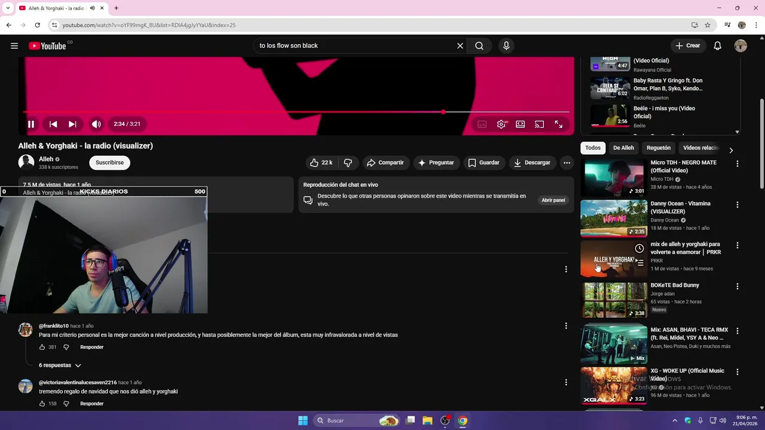Pause the video
The height and width of the screenshot is (430, 765).
tap(31, 124)
